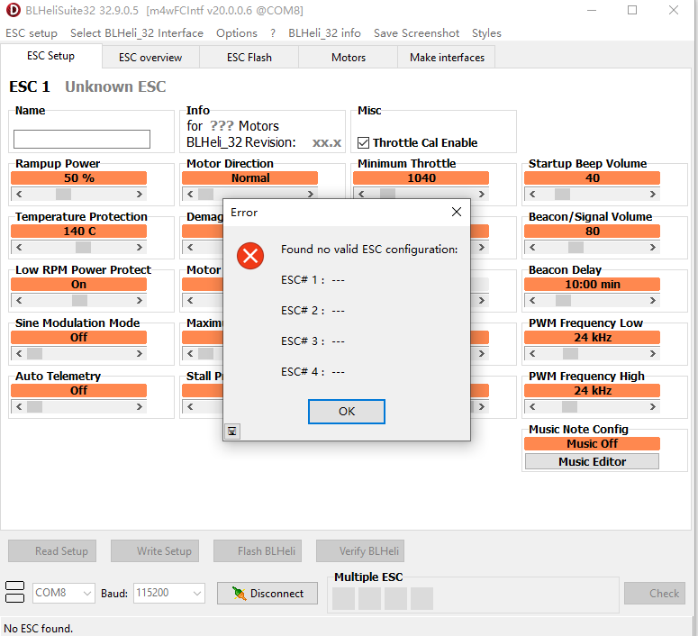The height and width of the screenshot is (636, 698).
Task: Increase Temperature Protection with right arrow
Action: tap(140, 247)
